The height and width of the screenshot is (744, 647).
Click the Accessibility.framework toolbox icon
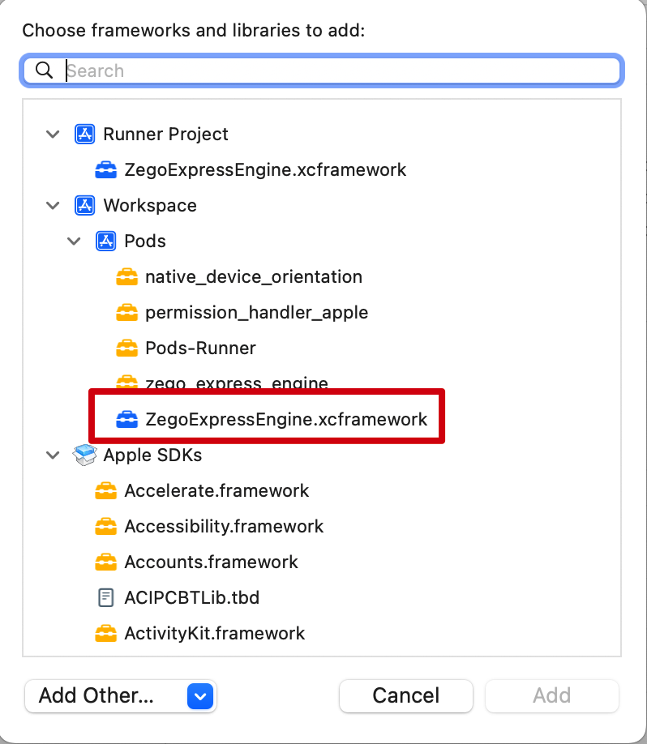[106, 527]
